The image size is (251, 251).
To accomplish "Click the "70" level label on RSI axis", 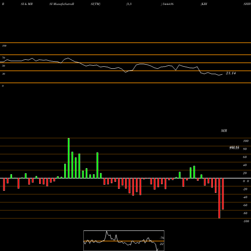I will click(4, 58).
